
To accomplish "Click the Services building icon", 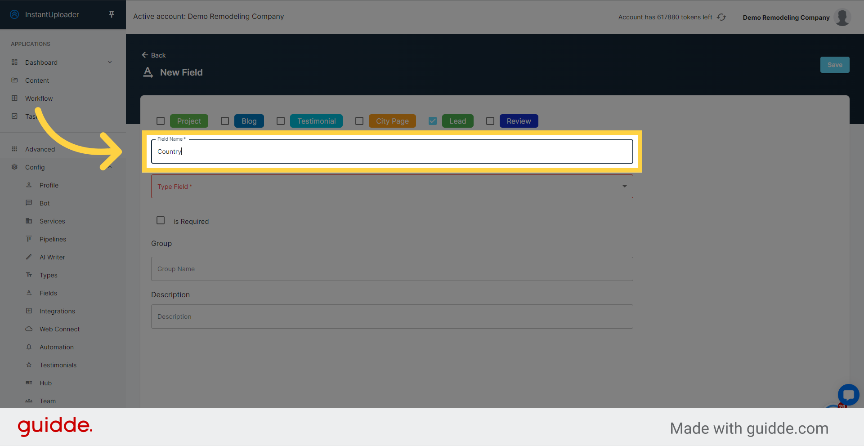I will [29, 221].
